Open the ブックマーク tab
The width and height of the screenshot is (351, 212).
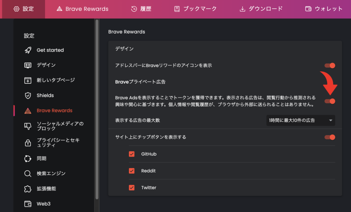tap(195, 9)
